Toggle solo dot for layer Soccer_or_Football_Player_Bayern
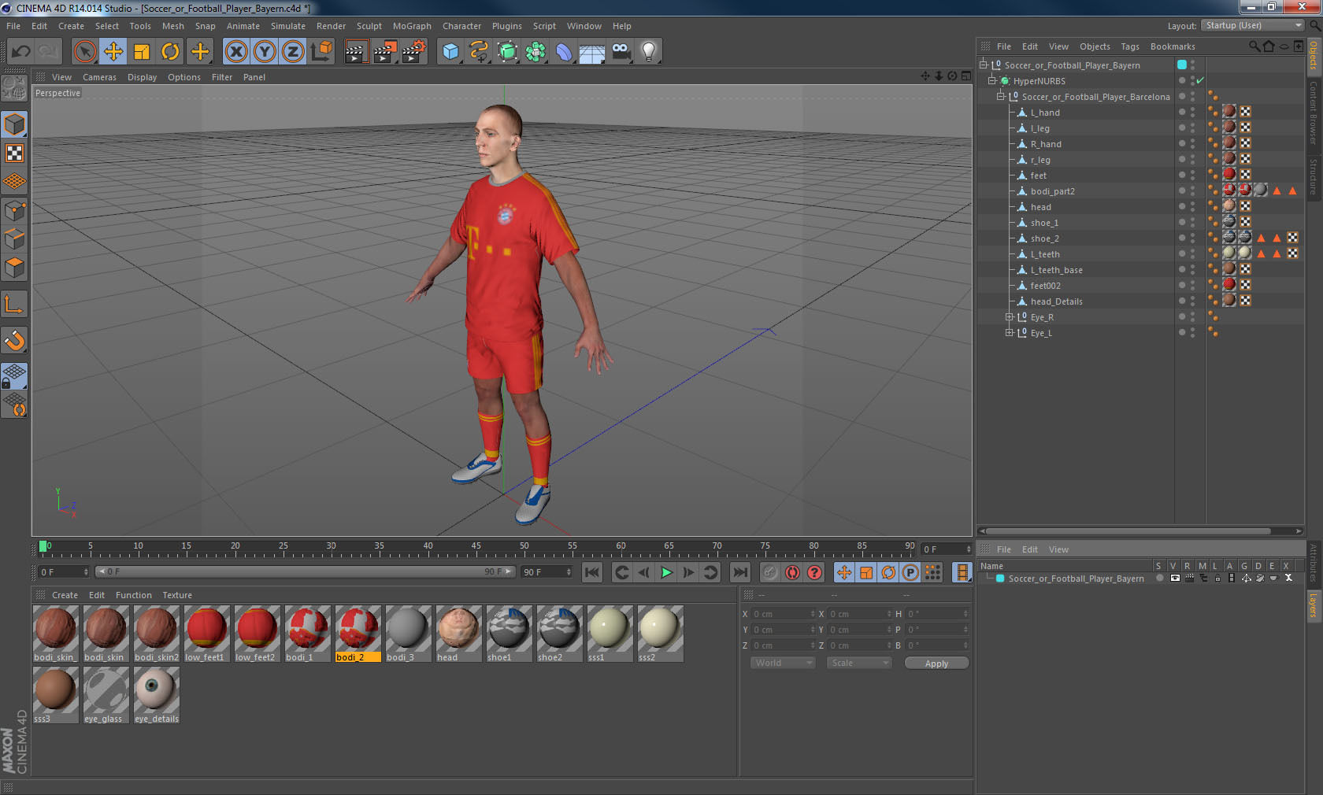The image size is (1323, 795). (x=1160, y=578)
